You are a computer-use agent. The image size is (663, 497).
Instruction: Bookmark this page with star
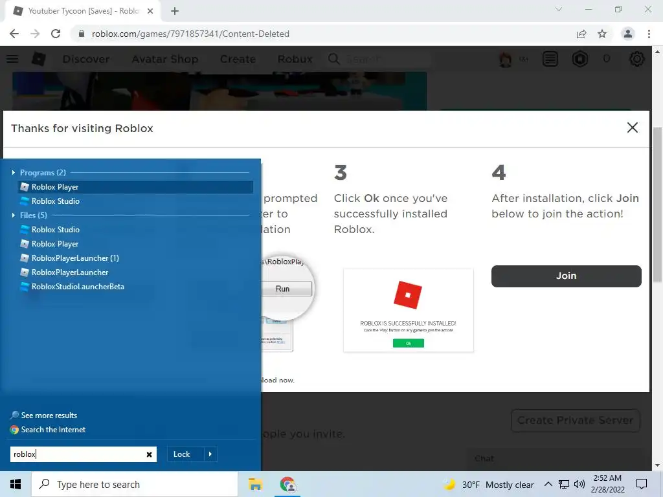tap(602, 34)
